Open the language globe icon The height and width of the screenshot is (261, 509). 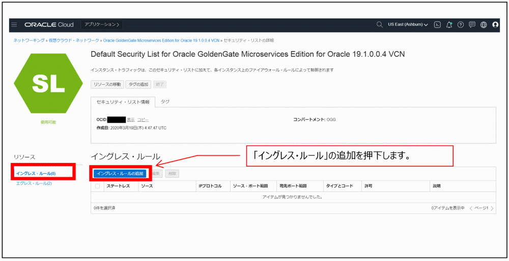(x=484, y=24)
